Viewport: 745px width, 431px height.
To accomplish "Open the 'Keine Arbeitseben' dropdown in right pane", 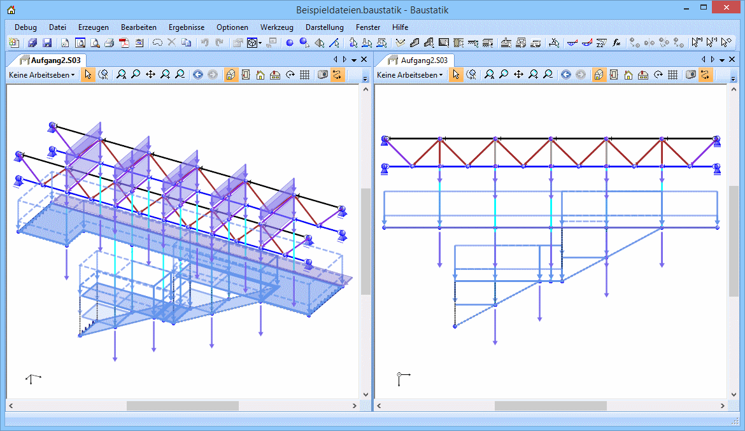I will tap(409, 74).
